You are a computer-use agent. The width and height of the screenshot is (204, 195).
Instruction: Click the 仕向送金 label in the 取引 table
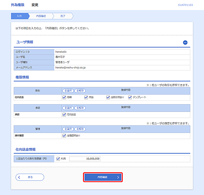point(19,97)
